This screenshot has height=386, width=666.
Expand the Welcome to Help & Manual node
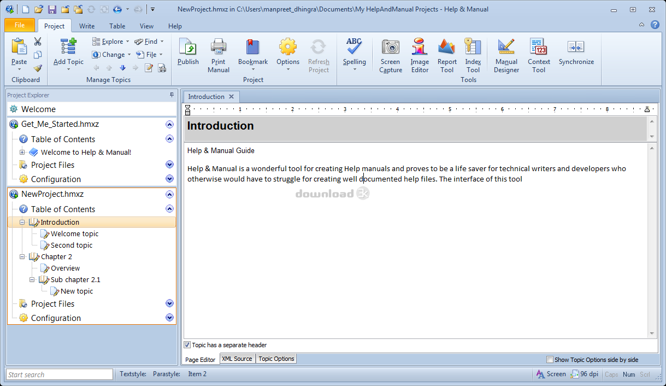[x=22, y=153]
